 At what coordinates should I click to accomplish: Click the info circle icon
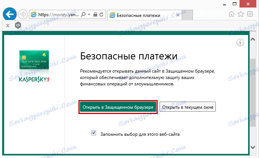[240, 43]
